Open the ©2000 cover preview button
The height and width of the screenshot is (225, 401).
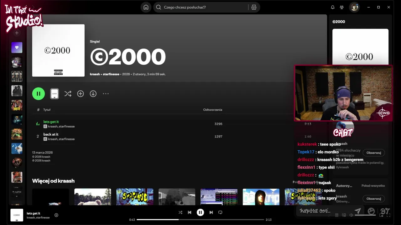point(55,93)
